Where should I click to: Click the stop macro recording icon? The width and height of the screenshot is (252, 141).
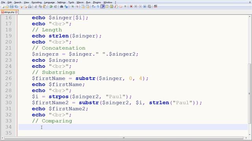pos(135,7)
